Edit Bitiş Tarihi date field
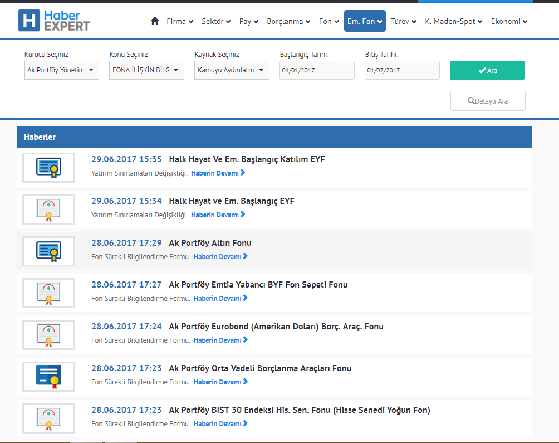 coord(402,70)
